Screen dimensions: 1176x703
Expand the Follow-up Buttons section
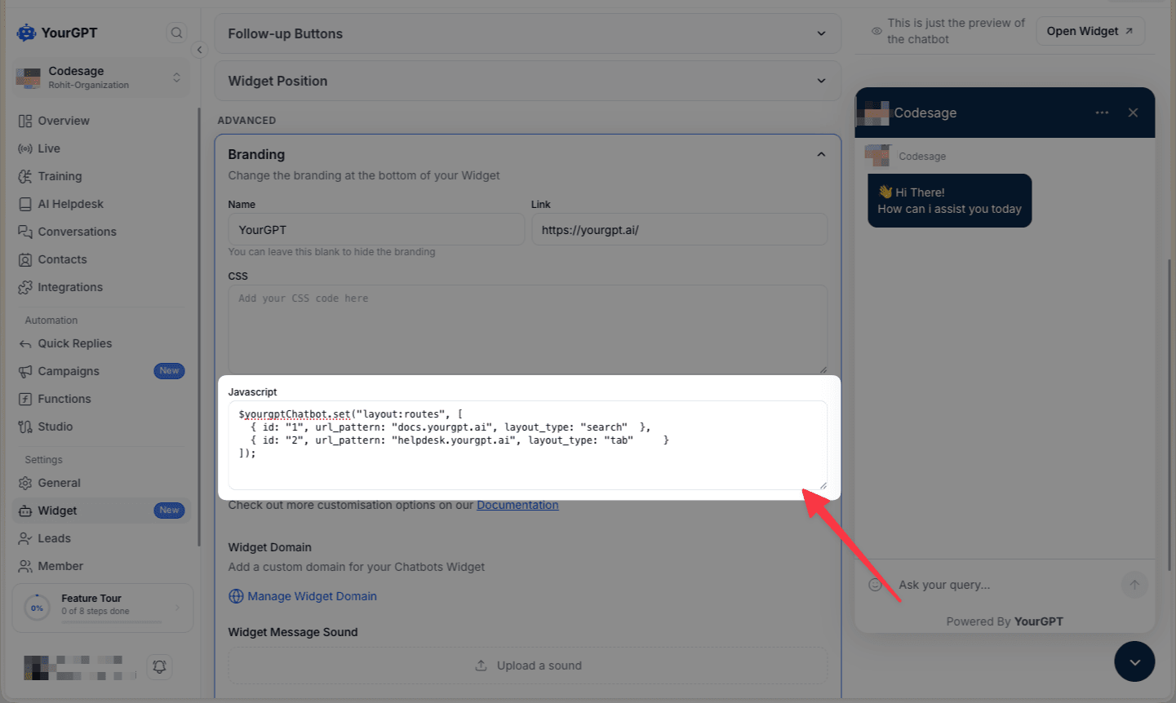click(x=821, y=33)
